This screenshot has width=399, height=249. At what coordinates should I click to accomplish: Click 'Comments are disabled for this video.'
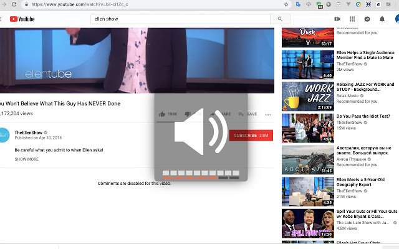pos(134,183)
